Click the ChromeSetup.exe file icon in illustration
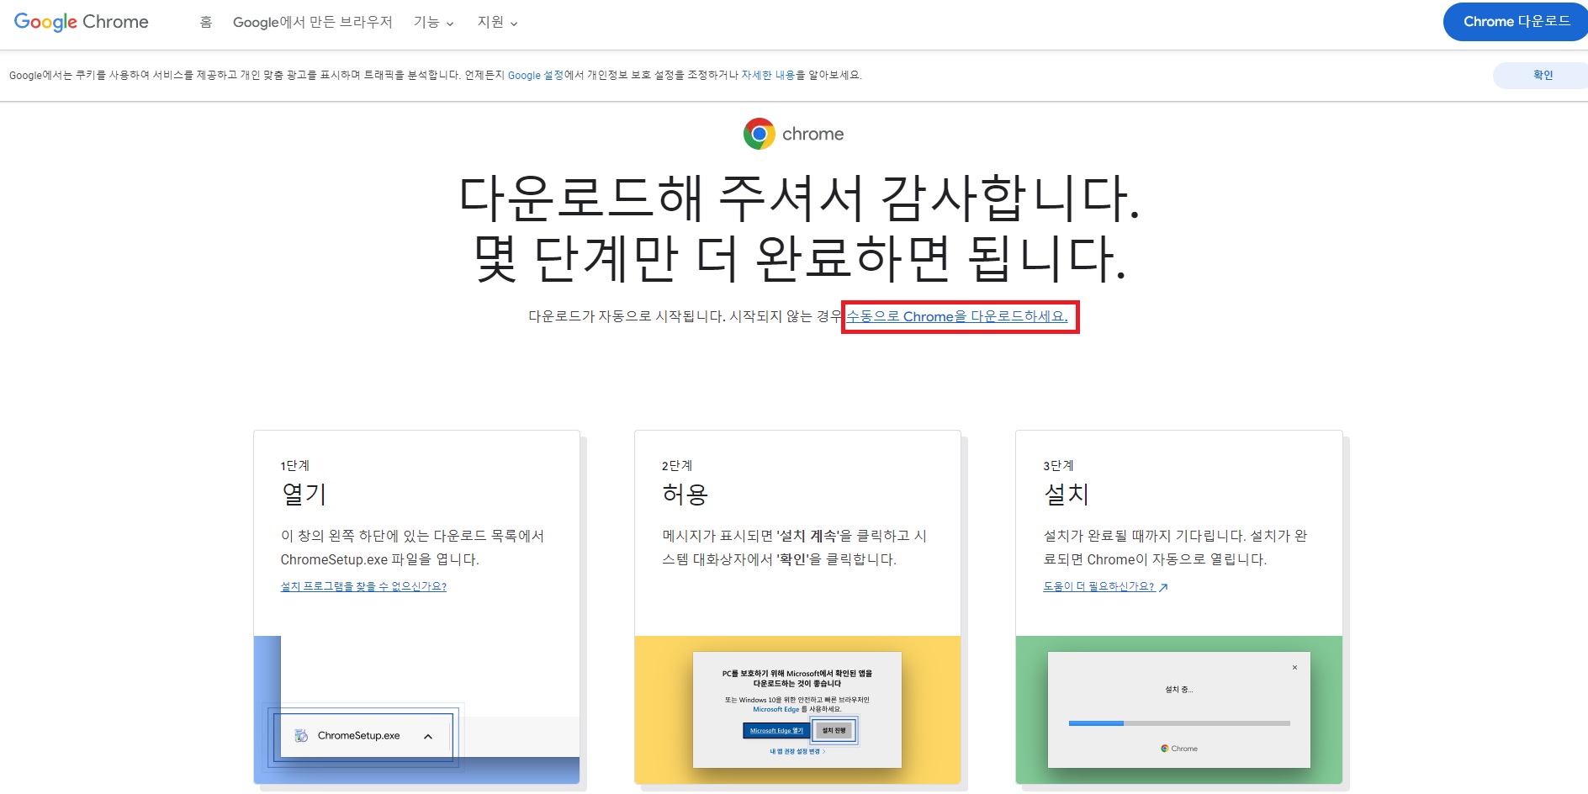This screenshot has width=1588, height=794. click(301, 736)
